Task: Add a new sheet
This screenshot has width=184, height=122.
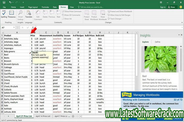Action: tap(73, 116)
